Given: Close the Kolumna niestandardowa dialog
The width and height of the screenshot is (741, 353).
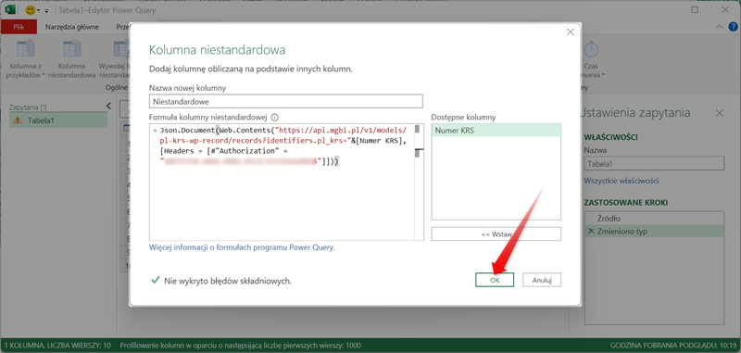Looking at the screenshot, I should click(571, 32).
